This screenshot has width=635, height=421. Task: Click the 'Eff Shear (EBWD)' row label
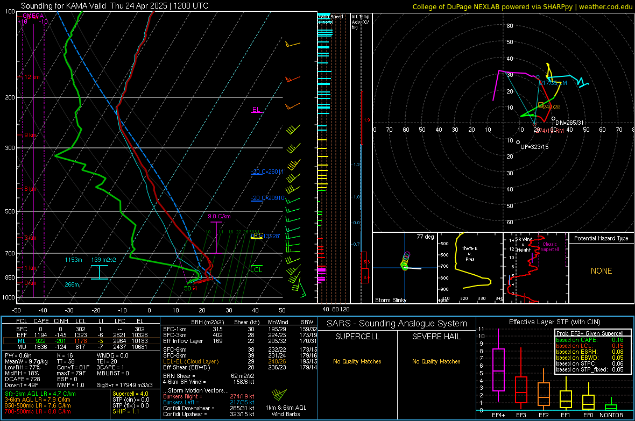click(186, 367)
